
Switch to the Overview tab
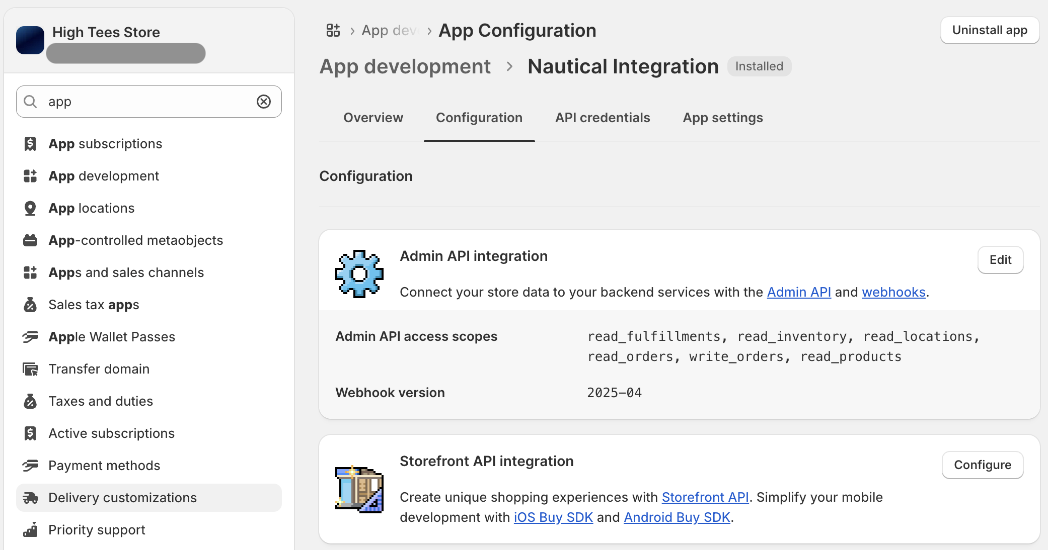[373, 118]
